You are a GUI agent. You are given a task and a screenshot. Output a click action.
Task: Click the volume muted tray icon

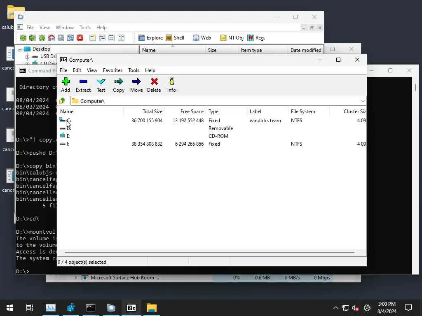pos(356,308)
